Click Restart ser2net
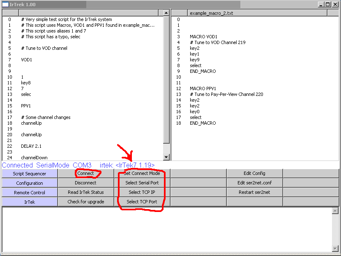The height and width of the screenshot is (256, 341). 254,192
